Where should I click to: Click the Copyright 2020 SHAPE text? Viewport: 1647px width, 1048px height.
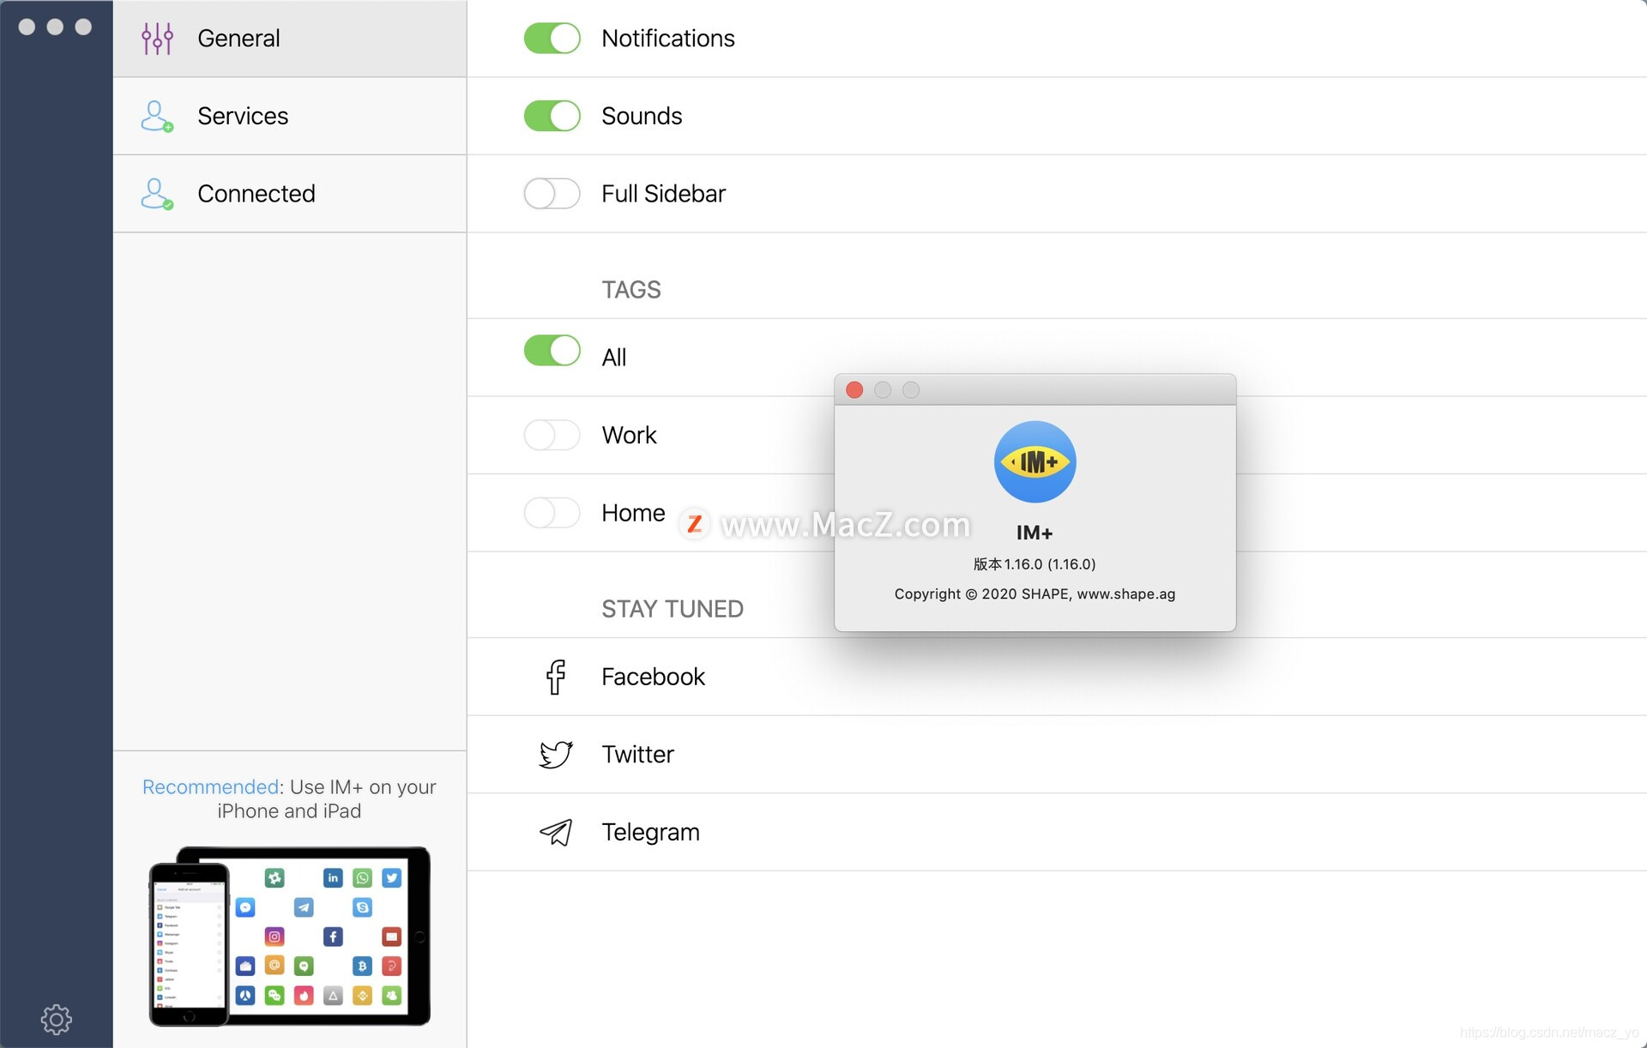coord(1035,593)
